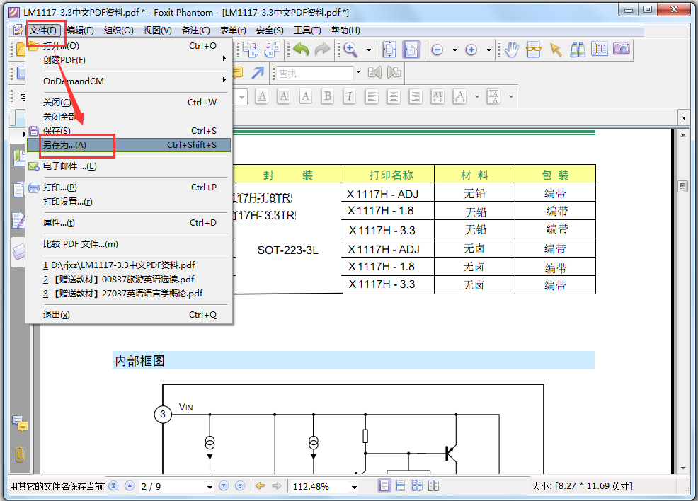Viewport: 698px width, 501px height.
Task: Expand the zoom percentage dropdown
Action: pyautogui.click(x=354, y=488)
